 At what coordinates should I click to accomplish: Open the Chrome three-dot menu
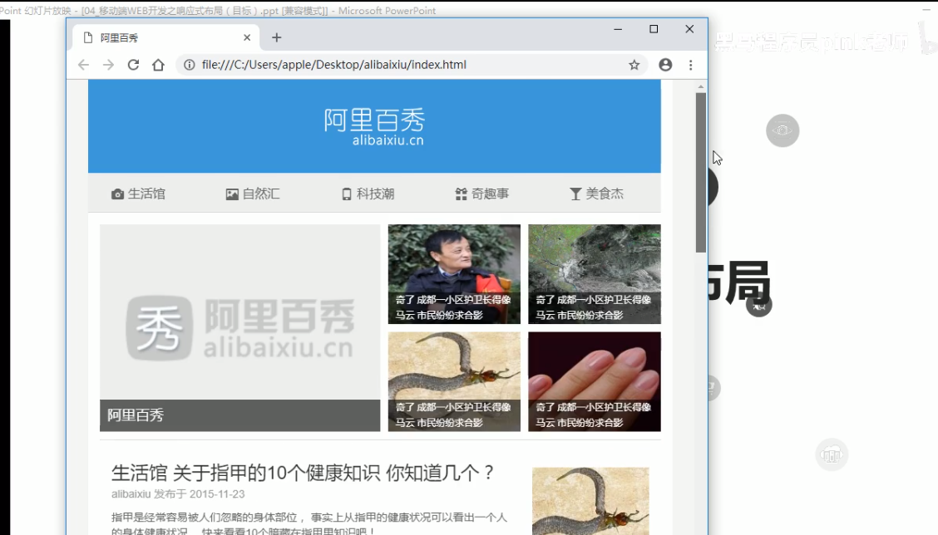(x=691, y=65)
